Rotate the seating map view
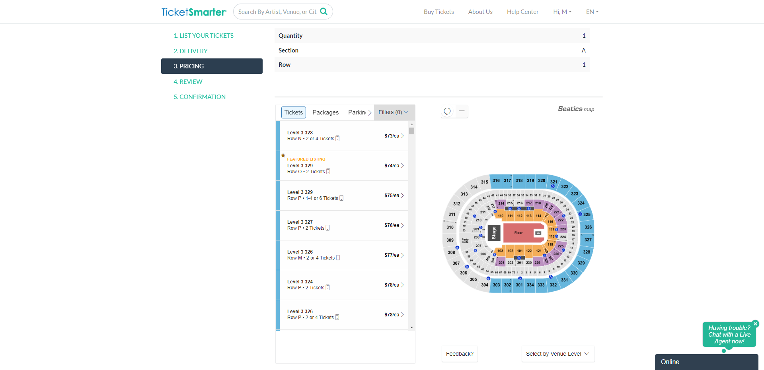 [447, 111]
